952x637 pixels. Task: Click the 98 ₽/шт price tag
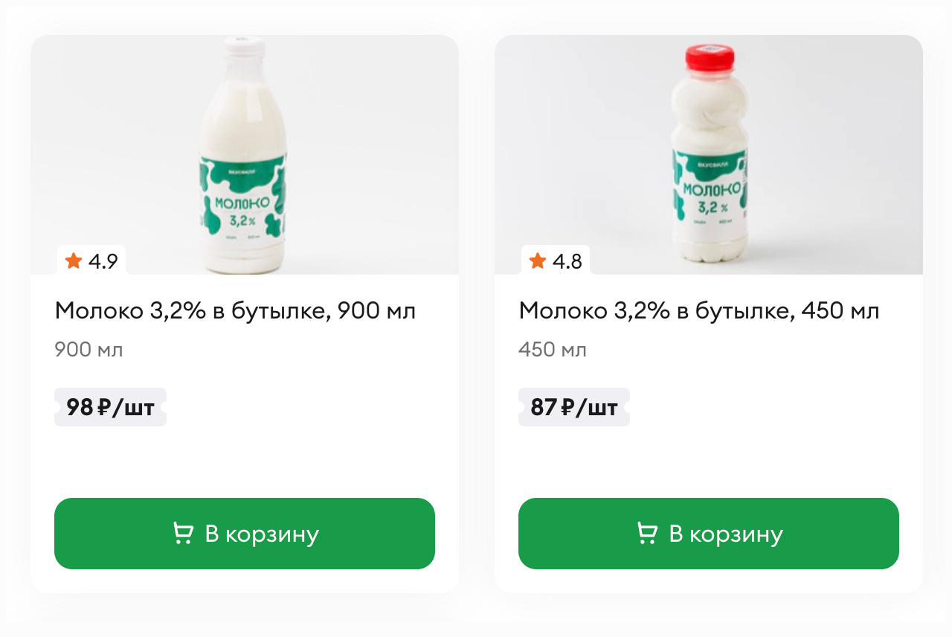[110, 407]
